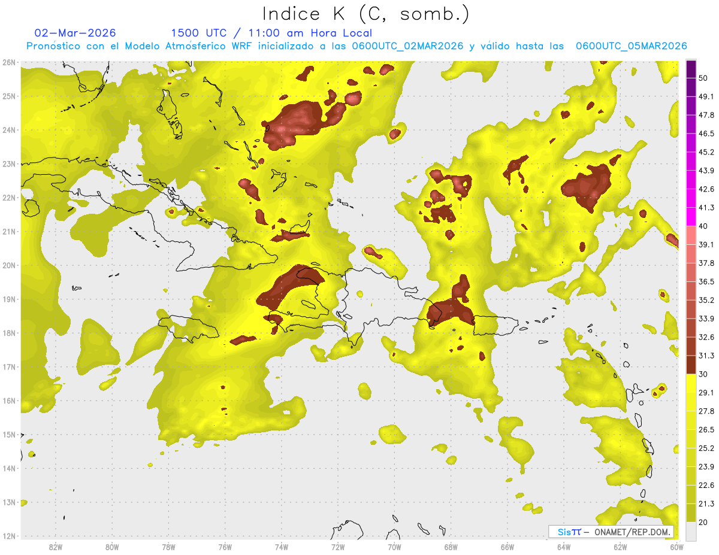Click the "16N" latitude label
This screenshot has width=719, height=555.
9,401
